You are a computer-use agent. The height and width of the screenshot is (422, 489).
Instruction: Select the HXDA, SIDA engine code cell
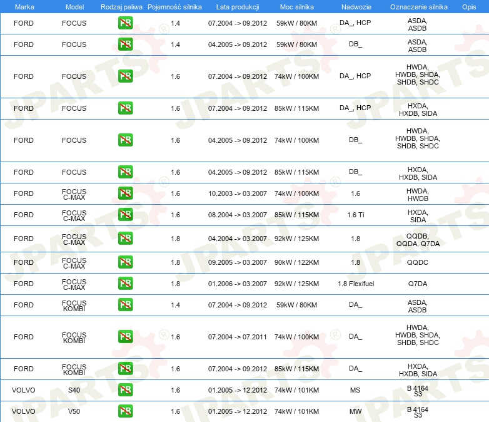[418, 216]
